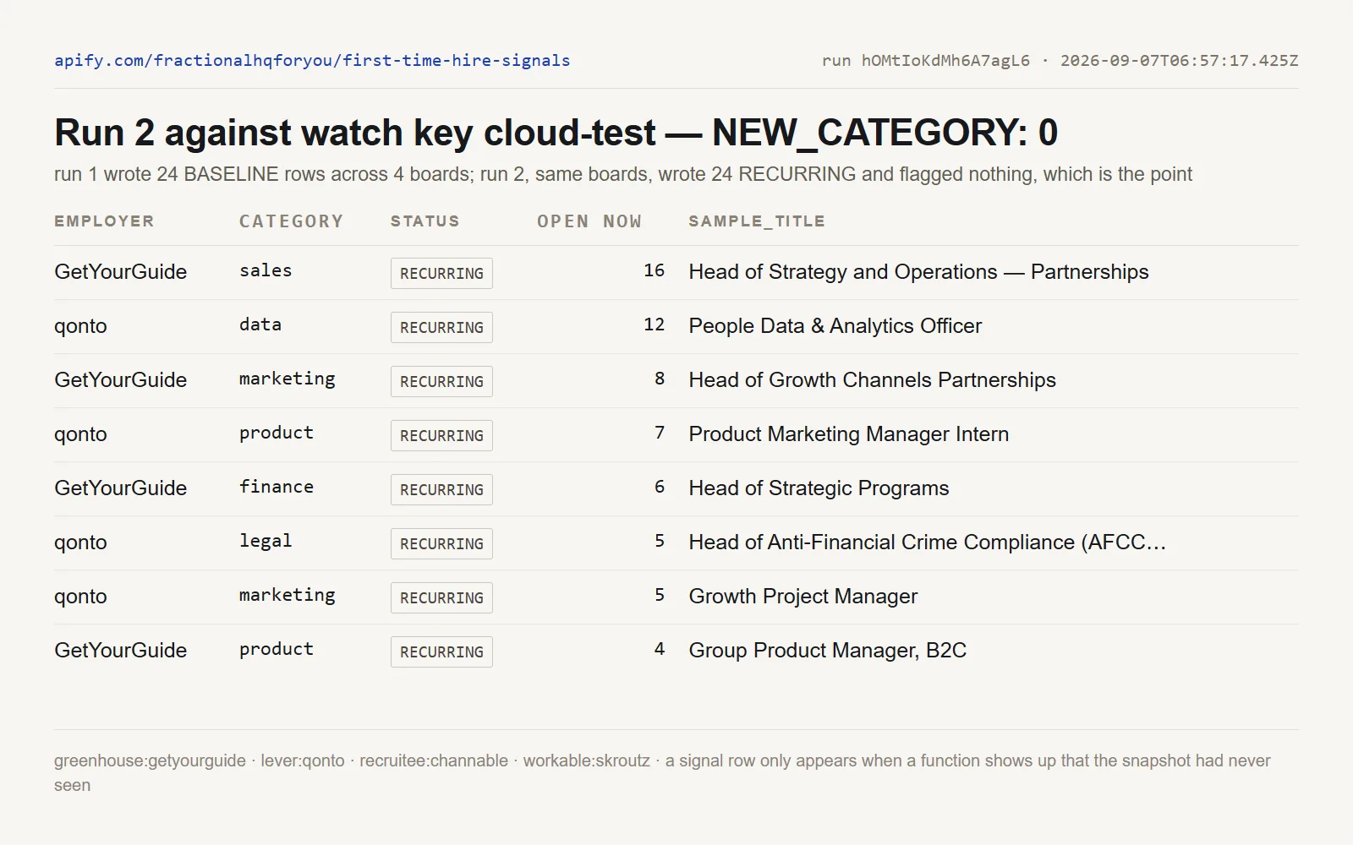Viewport: 1353px width, 845px height.
Task: Select GetYourGuide in the Growth Channels row
Action: tap(121, 380)
